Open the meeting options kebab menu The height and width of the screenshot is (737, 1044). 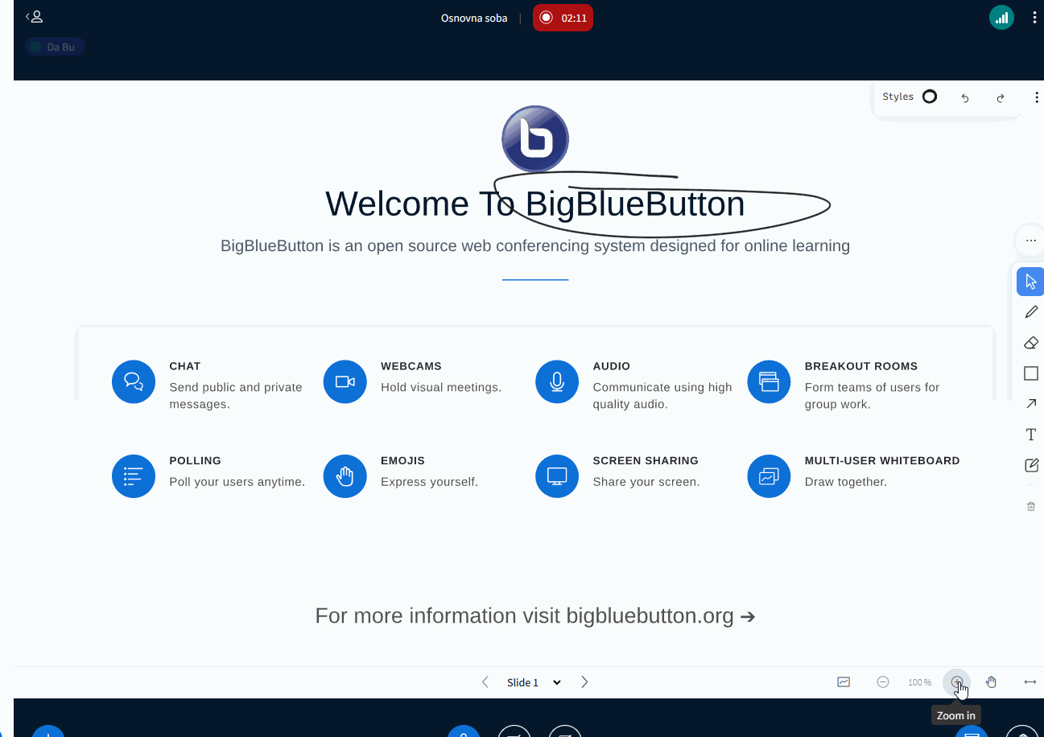click(x=1034, y=17)
